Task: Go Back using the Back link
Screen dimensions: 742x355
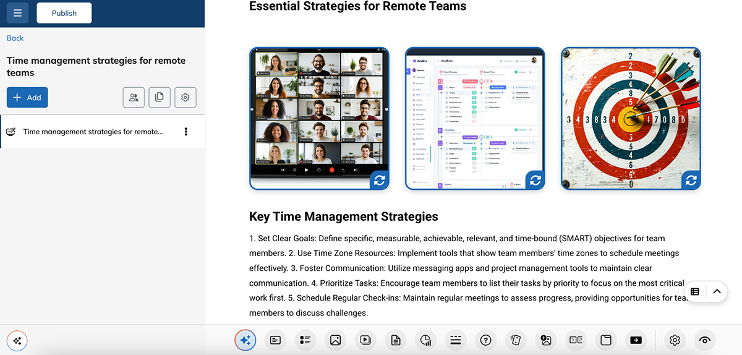Action: pyautogui.click(x=15, y=38)
